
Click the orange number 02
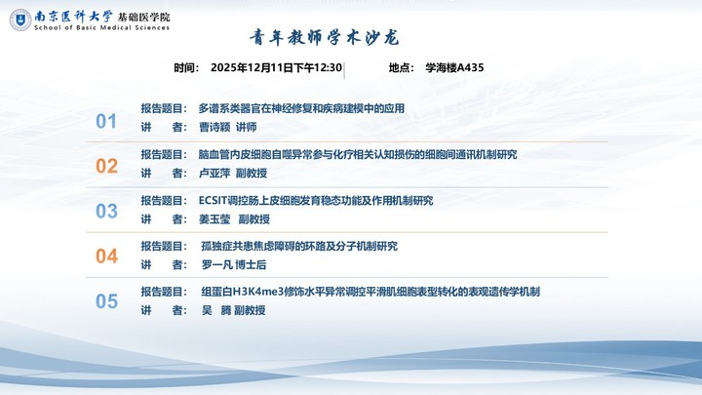point(106,166)
